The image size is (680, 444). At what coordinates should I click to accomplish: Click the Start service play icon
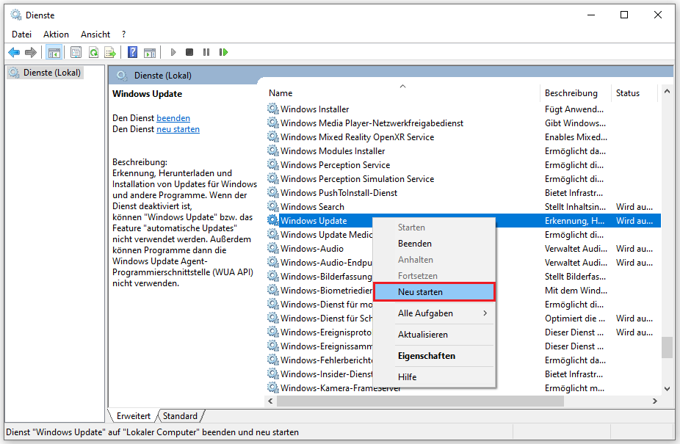pos(173,52)
